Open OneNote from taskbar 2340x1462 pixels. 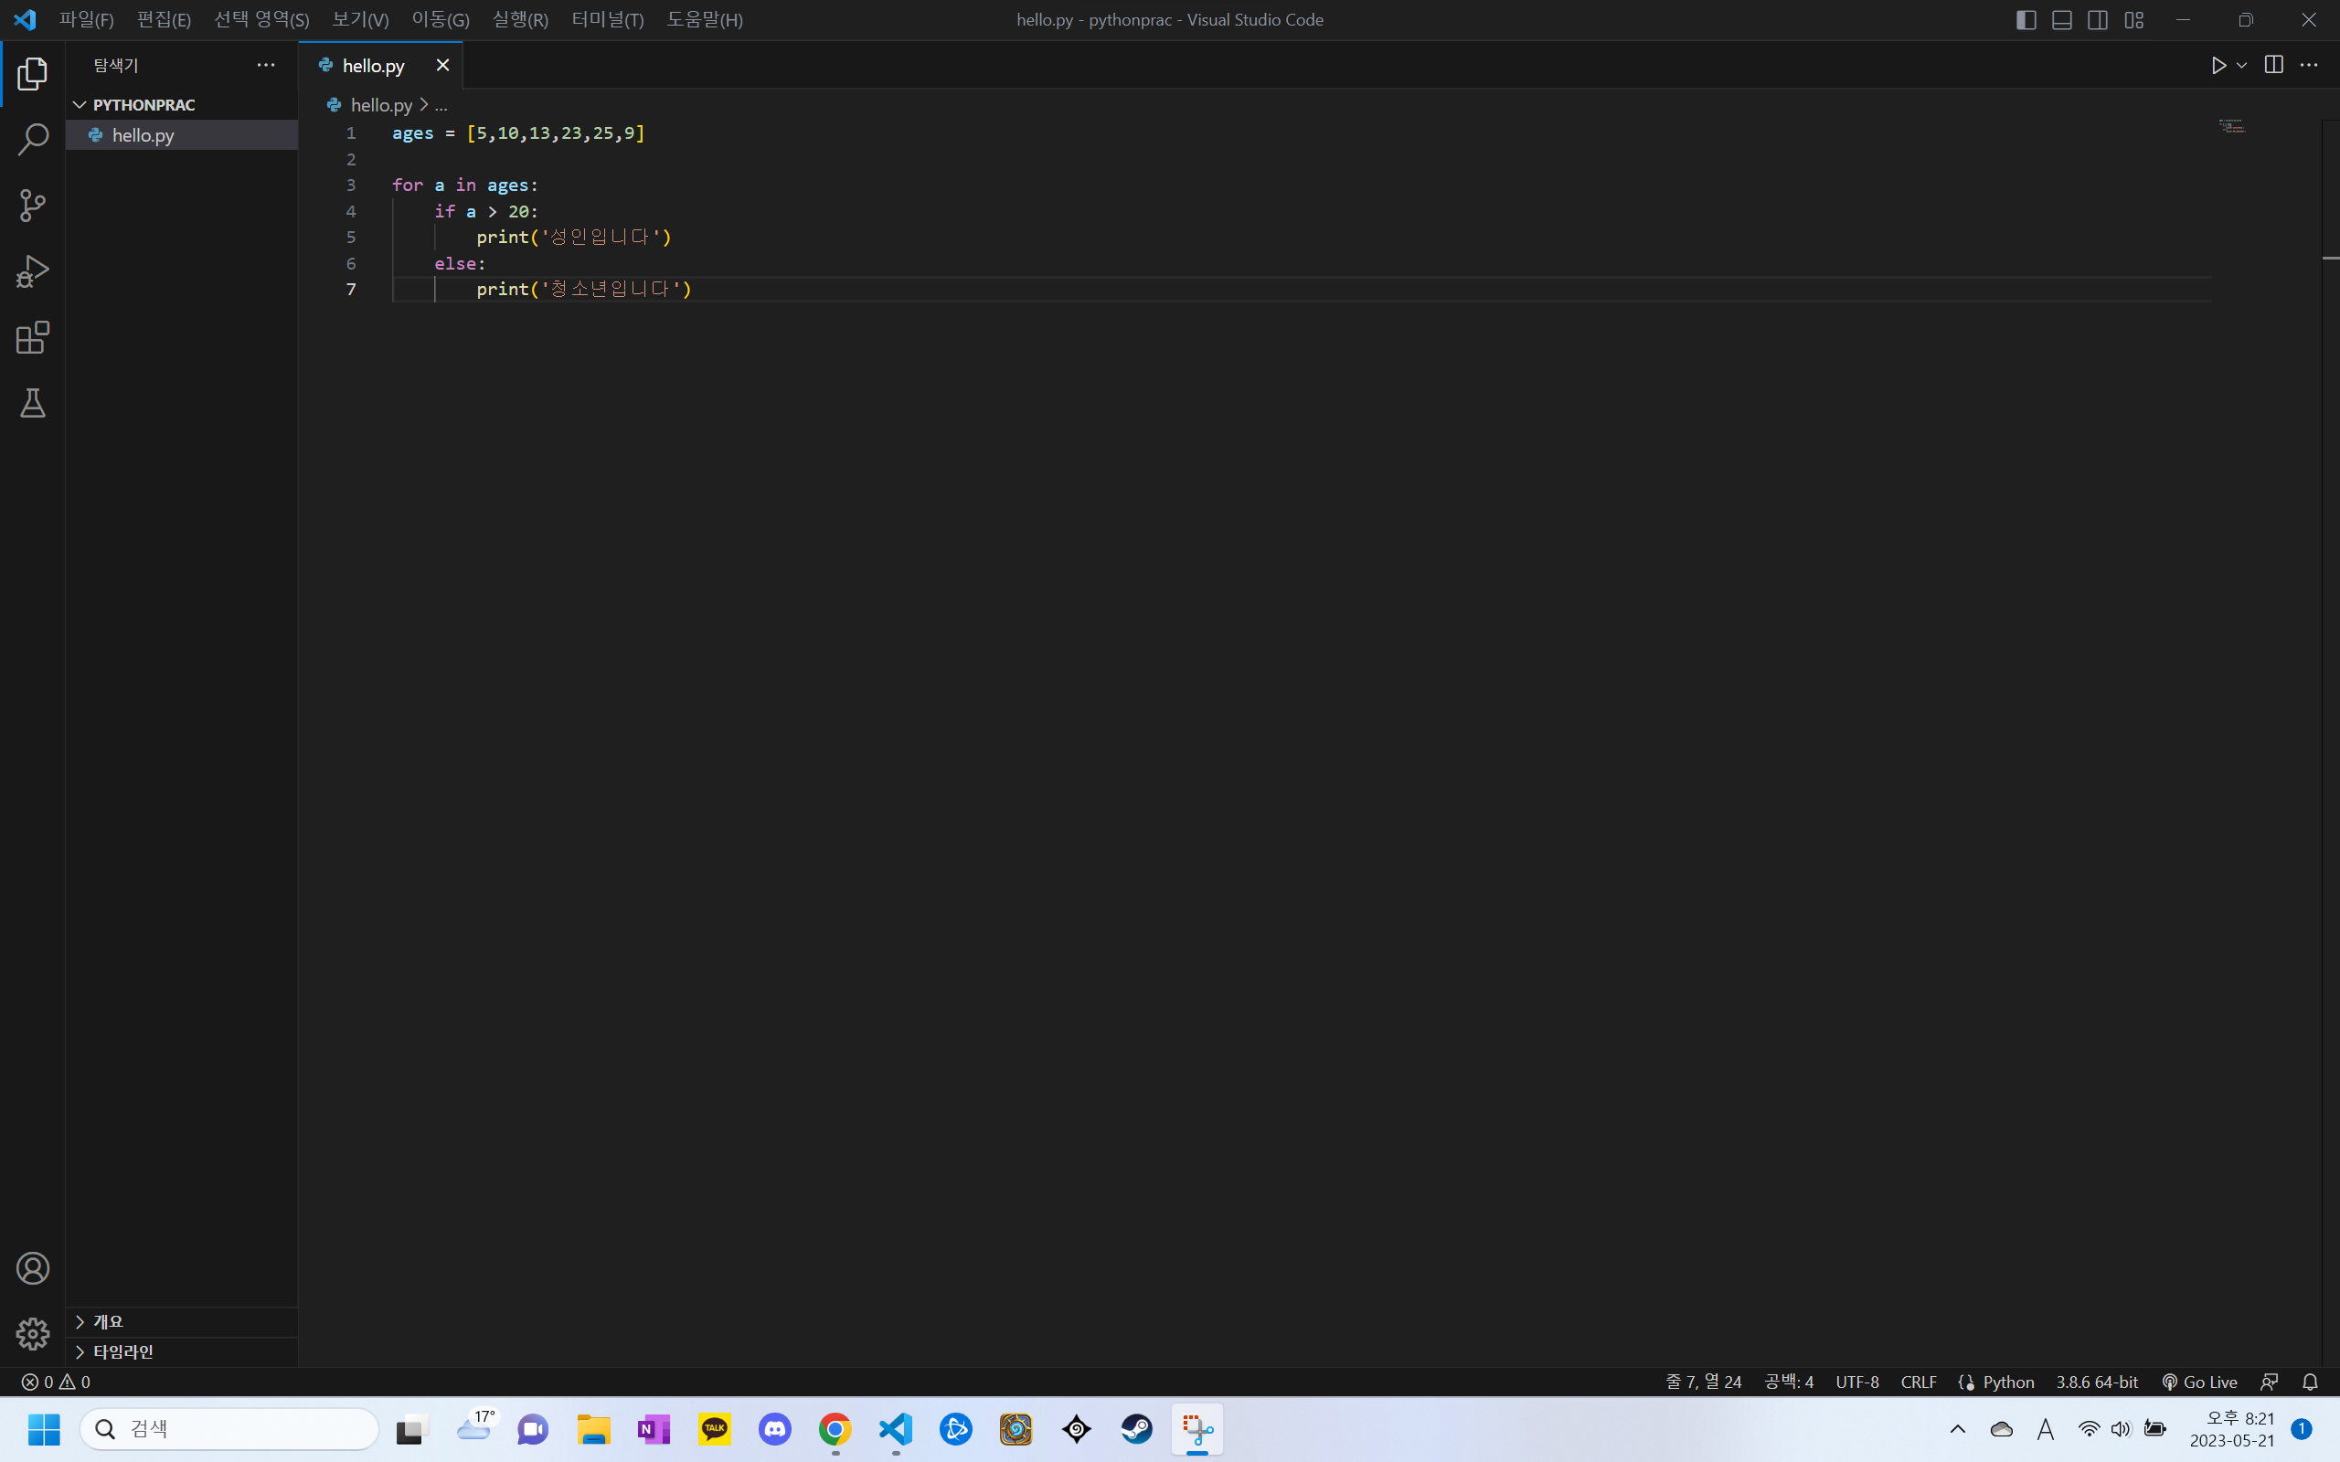pyautogui.click(x=654, y=1429)
